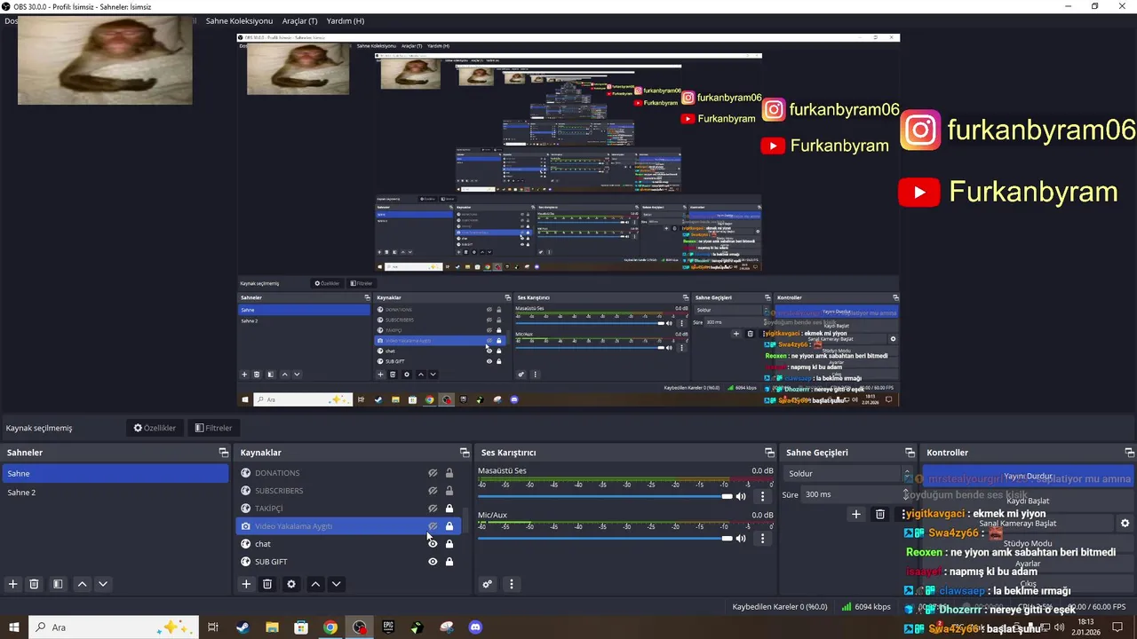1137x639 pixels.
Task: Open the Sahne Koleksiyonu menu
Action: (x=239, y=20)
